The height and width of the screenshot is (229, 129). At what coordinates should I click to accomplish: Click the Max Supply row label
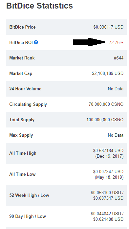pyautogui.click(x=21, y=135)
